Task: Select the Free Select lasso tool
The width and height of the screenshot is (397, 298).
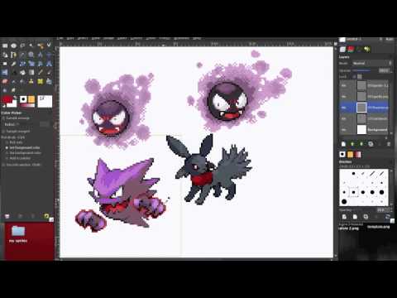Action: pos(22,46)
